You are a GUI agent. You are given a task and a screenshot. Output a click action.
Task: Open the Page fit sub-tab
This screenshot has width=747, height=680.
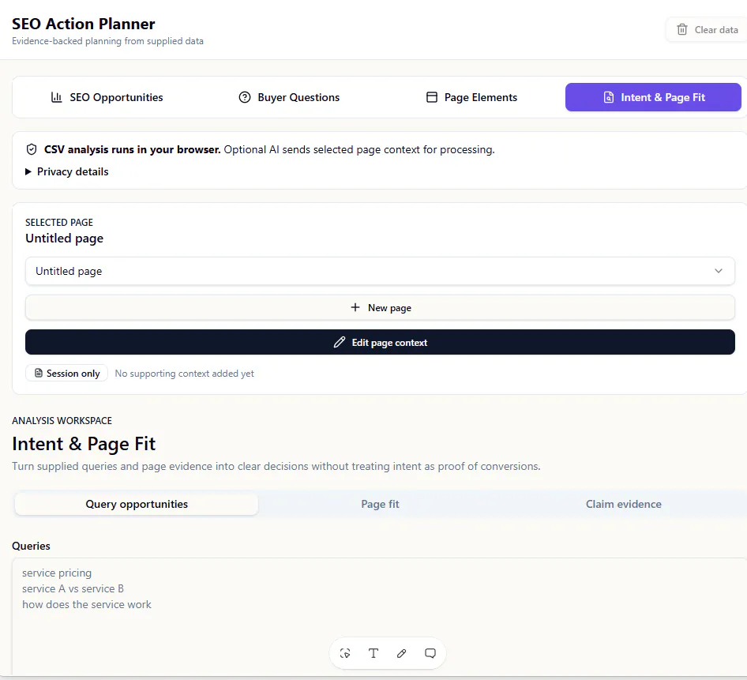[380, 504]
